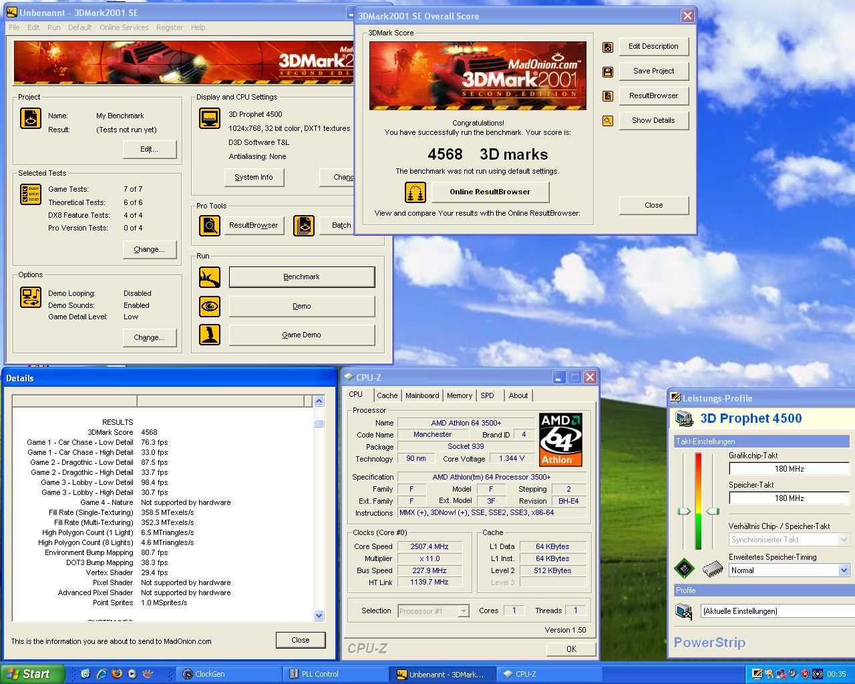The height and width of the screenshot is (684, 855).
Task: Click OK button in CPU-Z
Action: click(571, 649)
